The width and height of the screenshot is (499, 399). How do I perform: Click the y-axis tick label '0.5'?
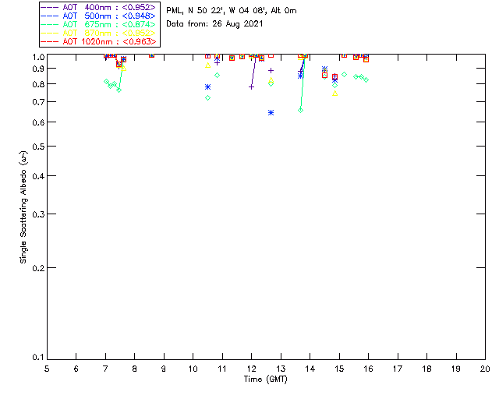click(x=38, y=147)
